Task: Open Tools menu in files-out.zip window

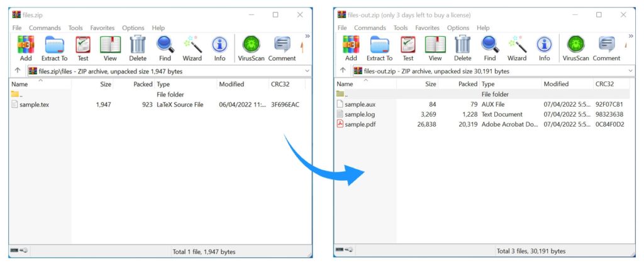Action: (x=401, y=28)
